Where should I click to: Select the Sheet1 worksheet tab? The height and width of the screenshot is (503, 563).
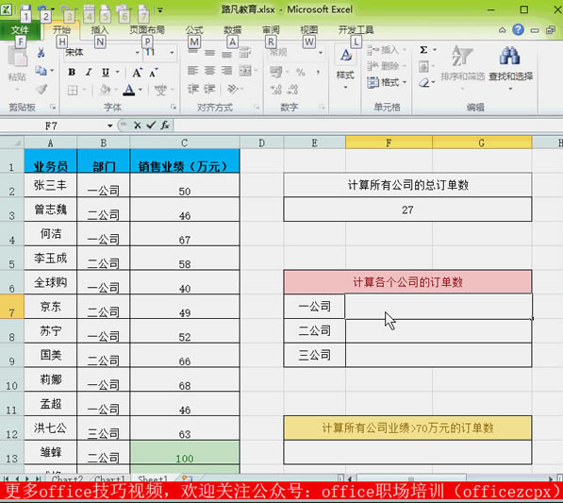pos(153,478)
